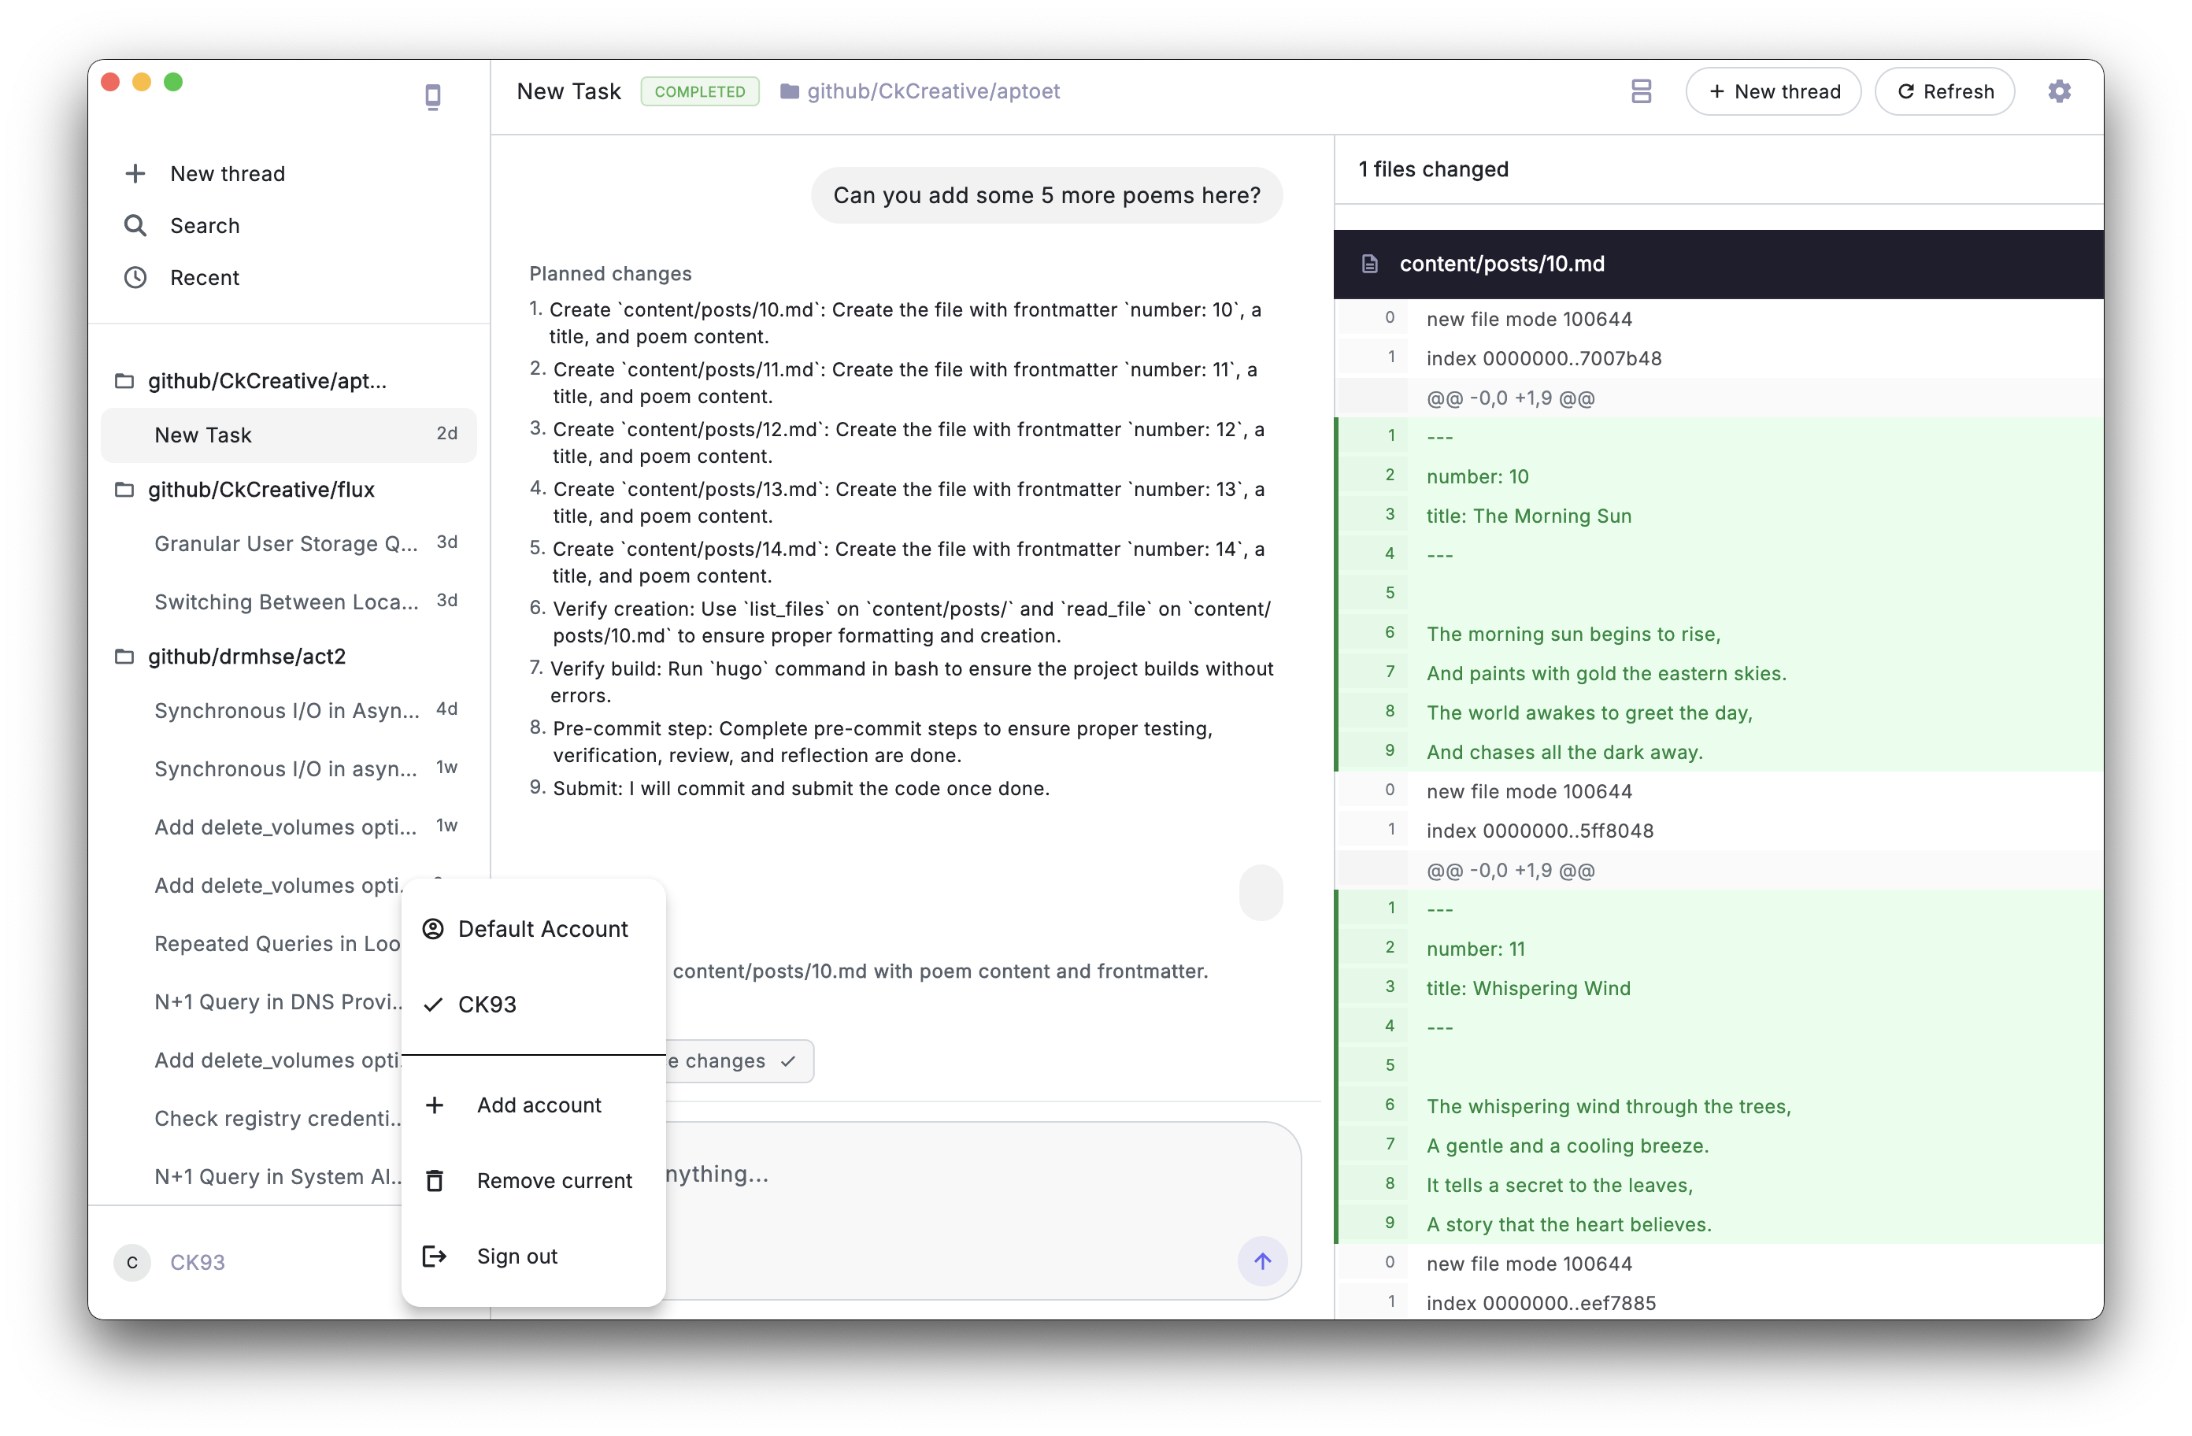Image resolution: width=2192 pixels, height=1436 pixels.
Task: Click the trash icon for Remove current
Action: (435, 1180)
